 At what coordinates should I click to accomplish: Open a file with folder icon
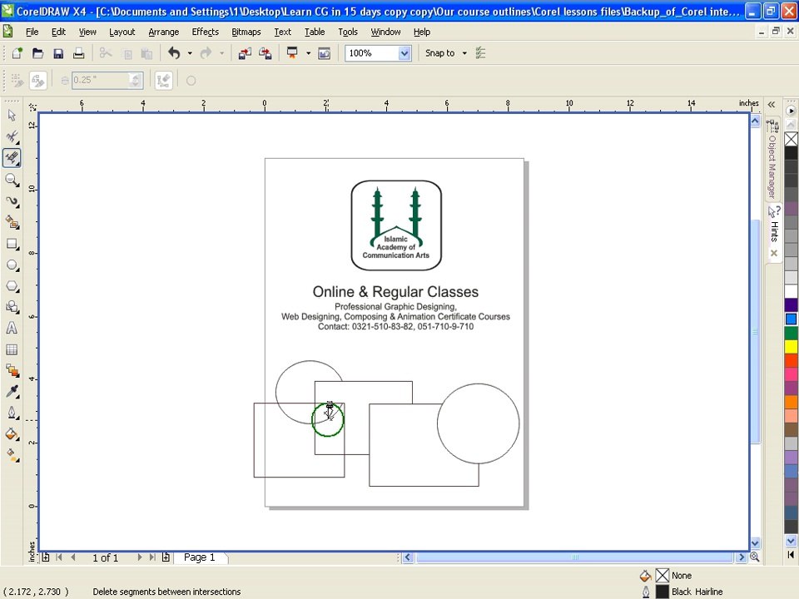(x=37, y=53)
